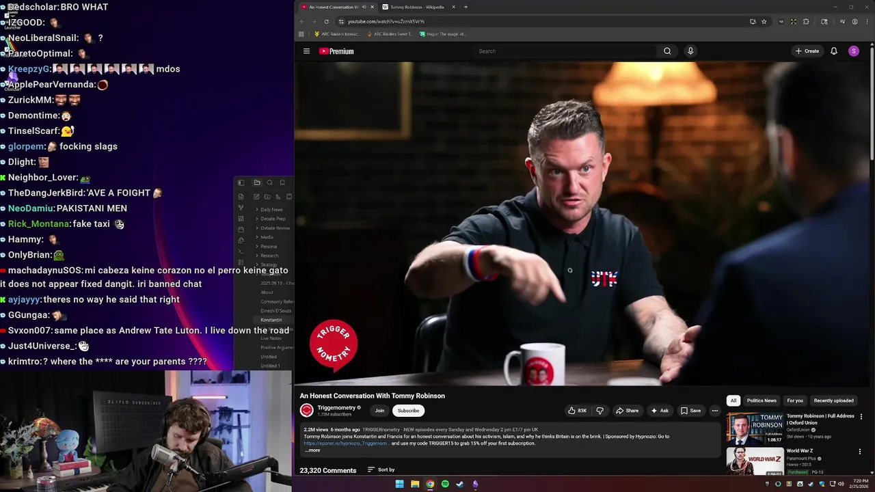The image size is (875, 492).
Task: Expand description with ...more
Action: [312, 450]
